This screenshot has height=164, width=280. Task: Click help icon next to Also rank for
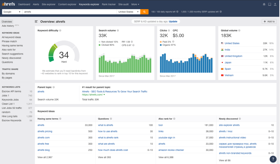click(x=174, y=119)
